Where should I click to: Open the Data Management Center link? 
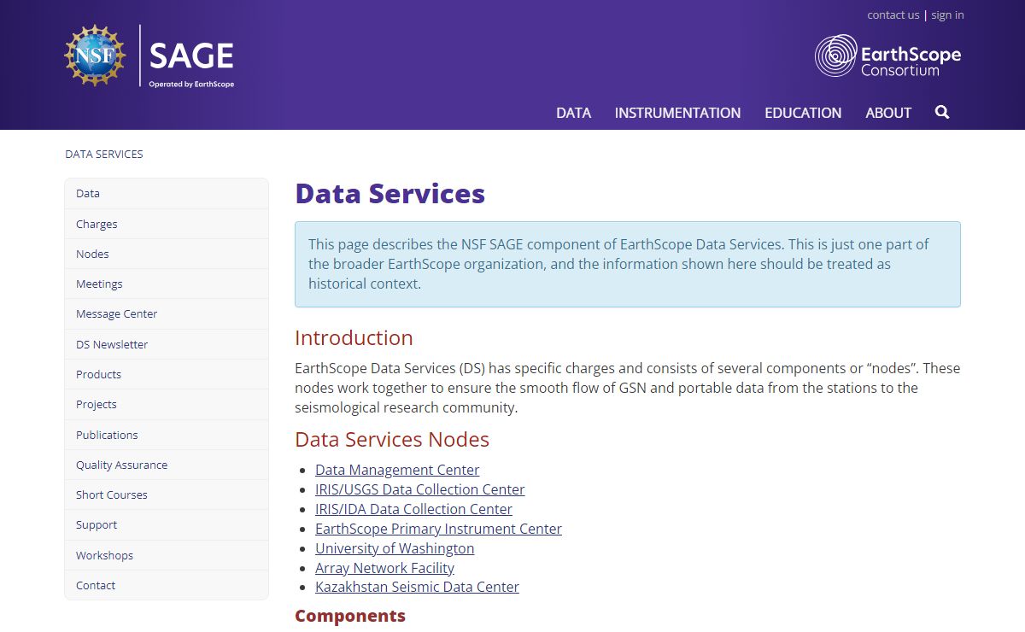click(397, 470)
